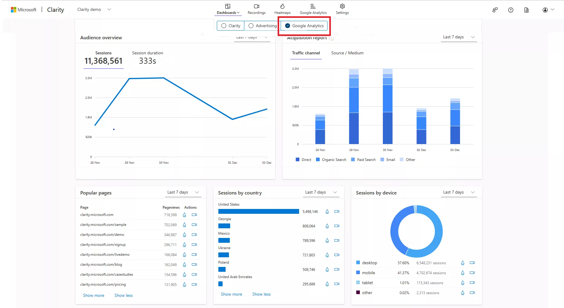Click Show more under Sessions by country
The height and width of the screenshot is (308, 564).
[x=231, y=294]
